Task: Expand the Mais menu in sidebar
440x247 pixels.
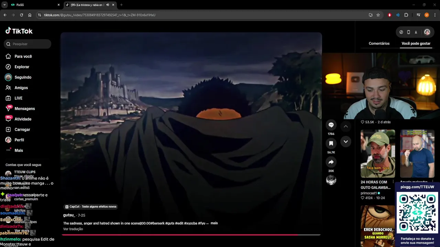Action: coord(14,150)
